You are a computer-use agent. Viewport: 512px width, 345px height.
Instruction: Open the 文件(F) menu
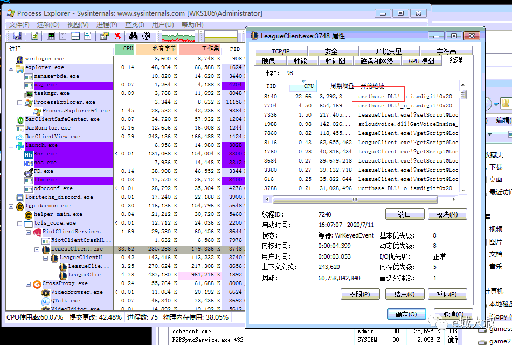tap(19, 24)
